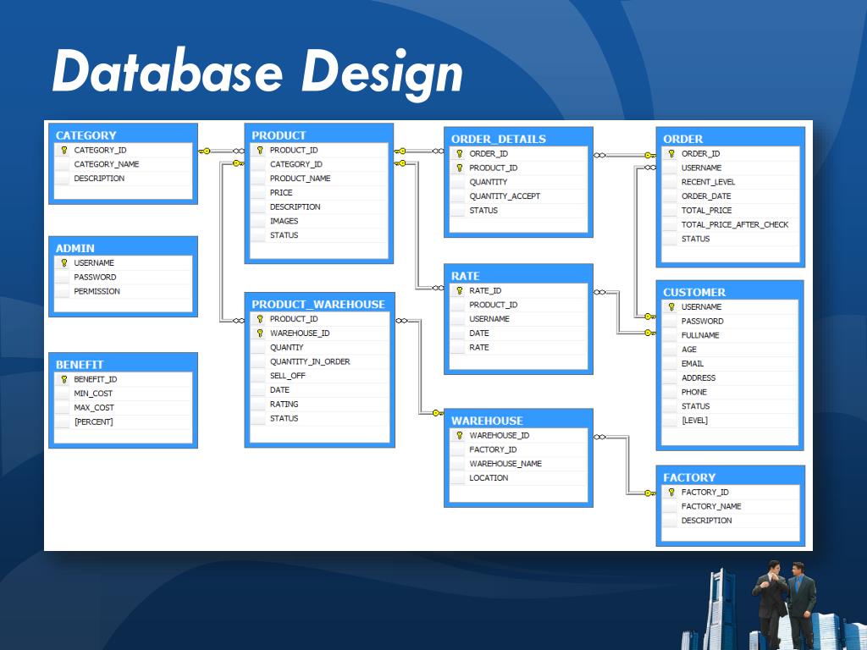
Task: Select ORDER_ID key icon in ORDER_DETAILS table
Action: 460,154
